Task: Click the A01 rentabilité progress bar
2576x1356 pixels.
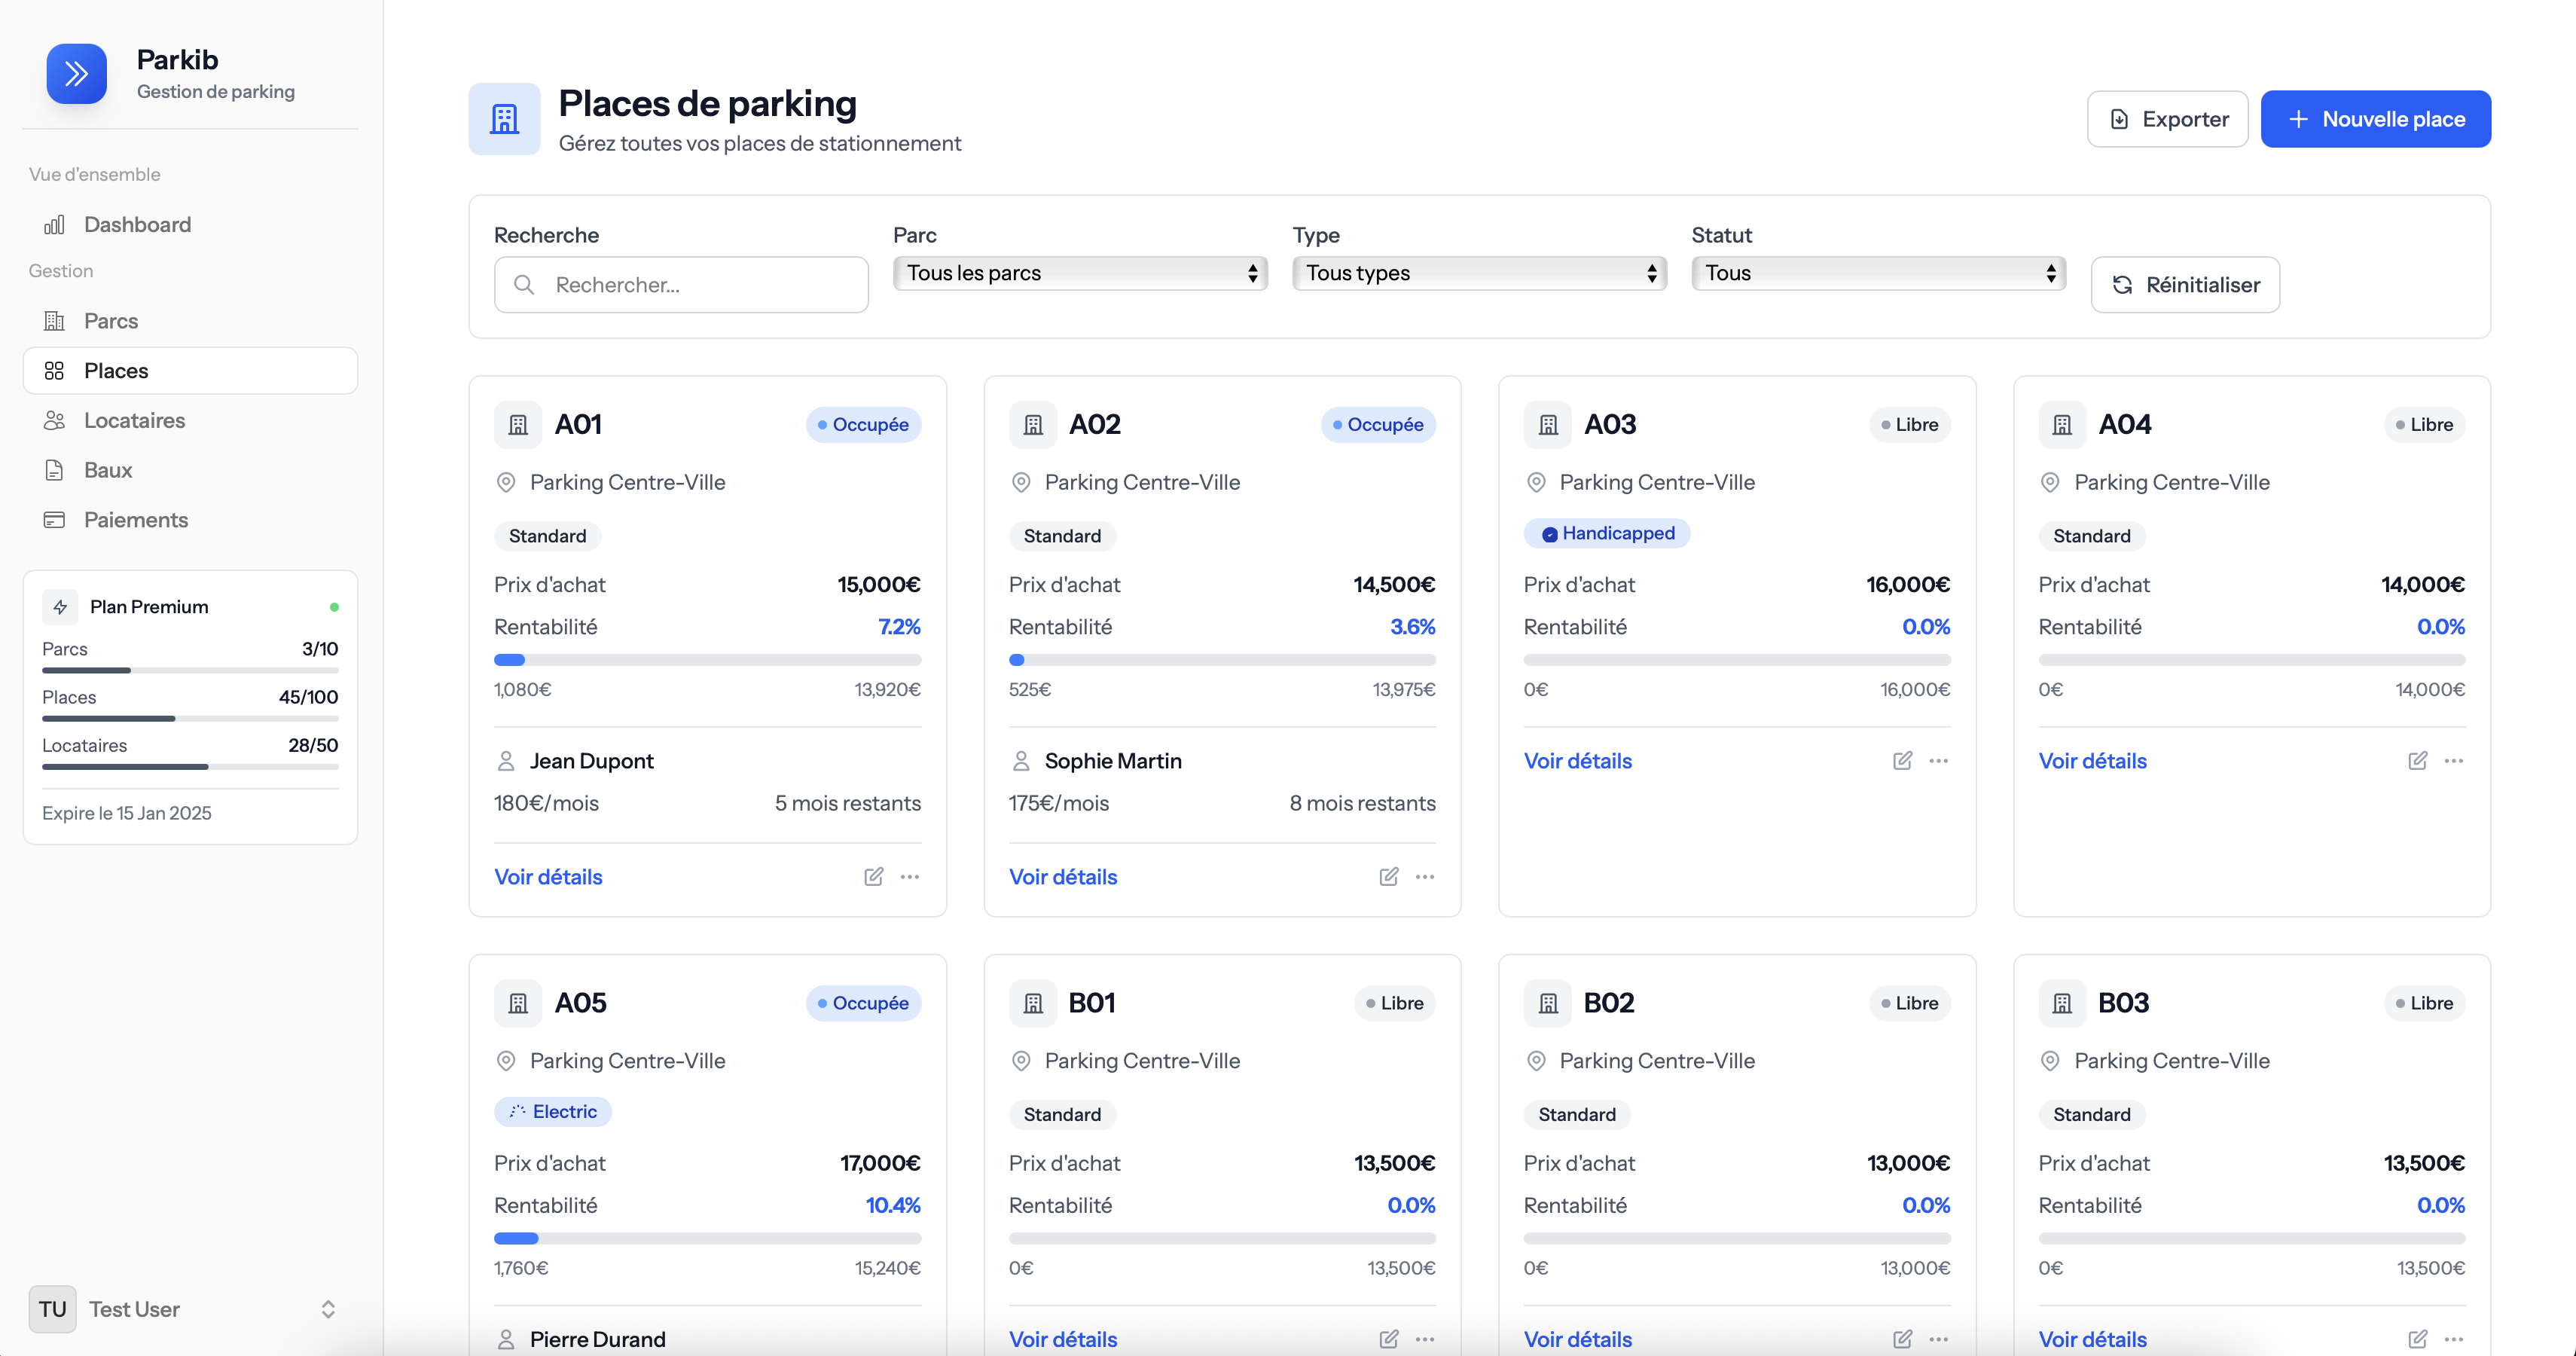Action: [707, 660]
